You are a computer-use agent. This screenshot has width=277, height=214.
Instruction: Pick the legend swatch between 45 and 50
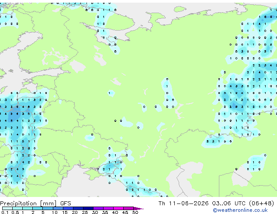pyautogui.click(x=128, y=208)
